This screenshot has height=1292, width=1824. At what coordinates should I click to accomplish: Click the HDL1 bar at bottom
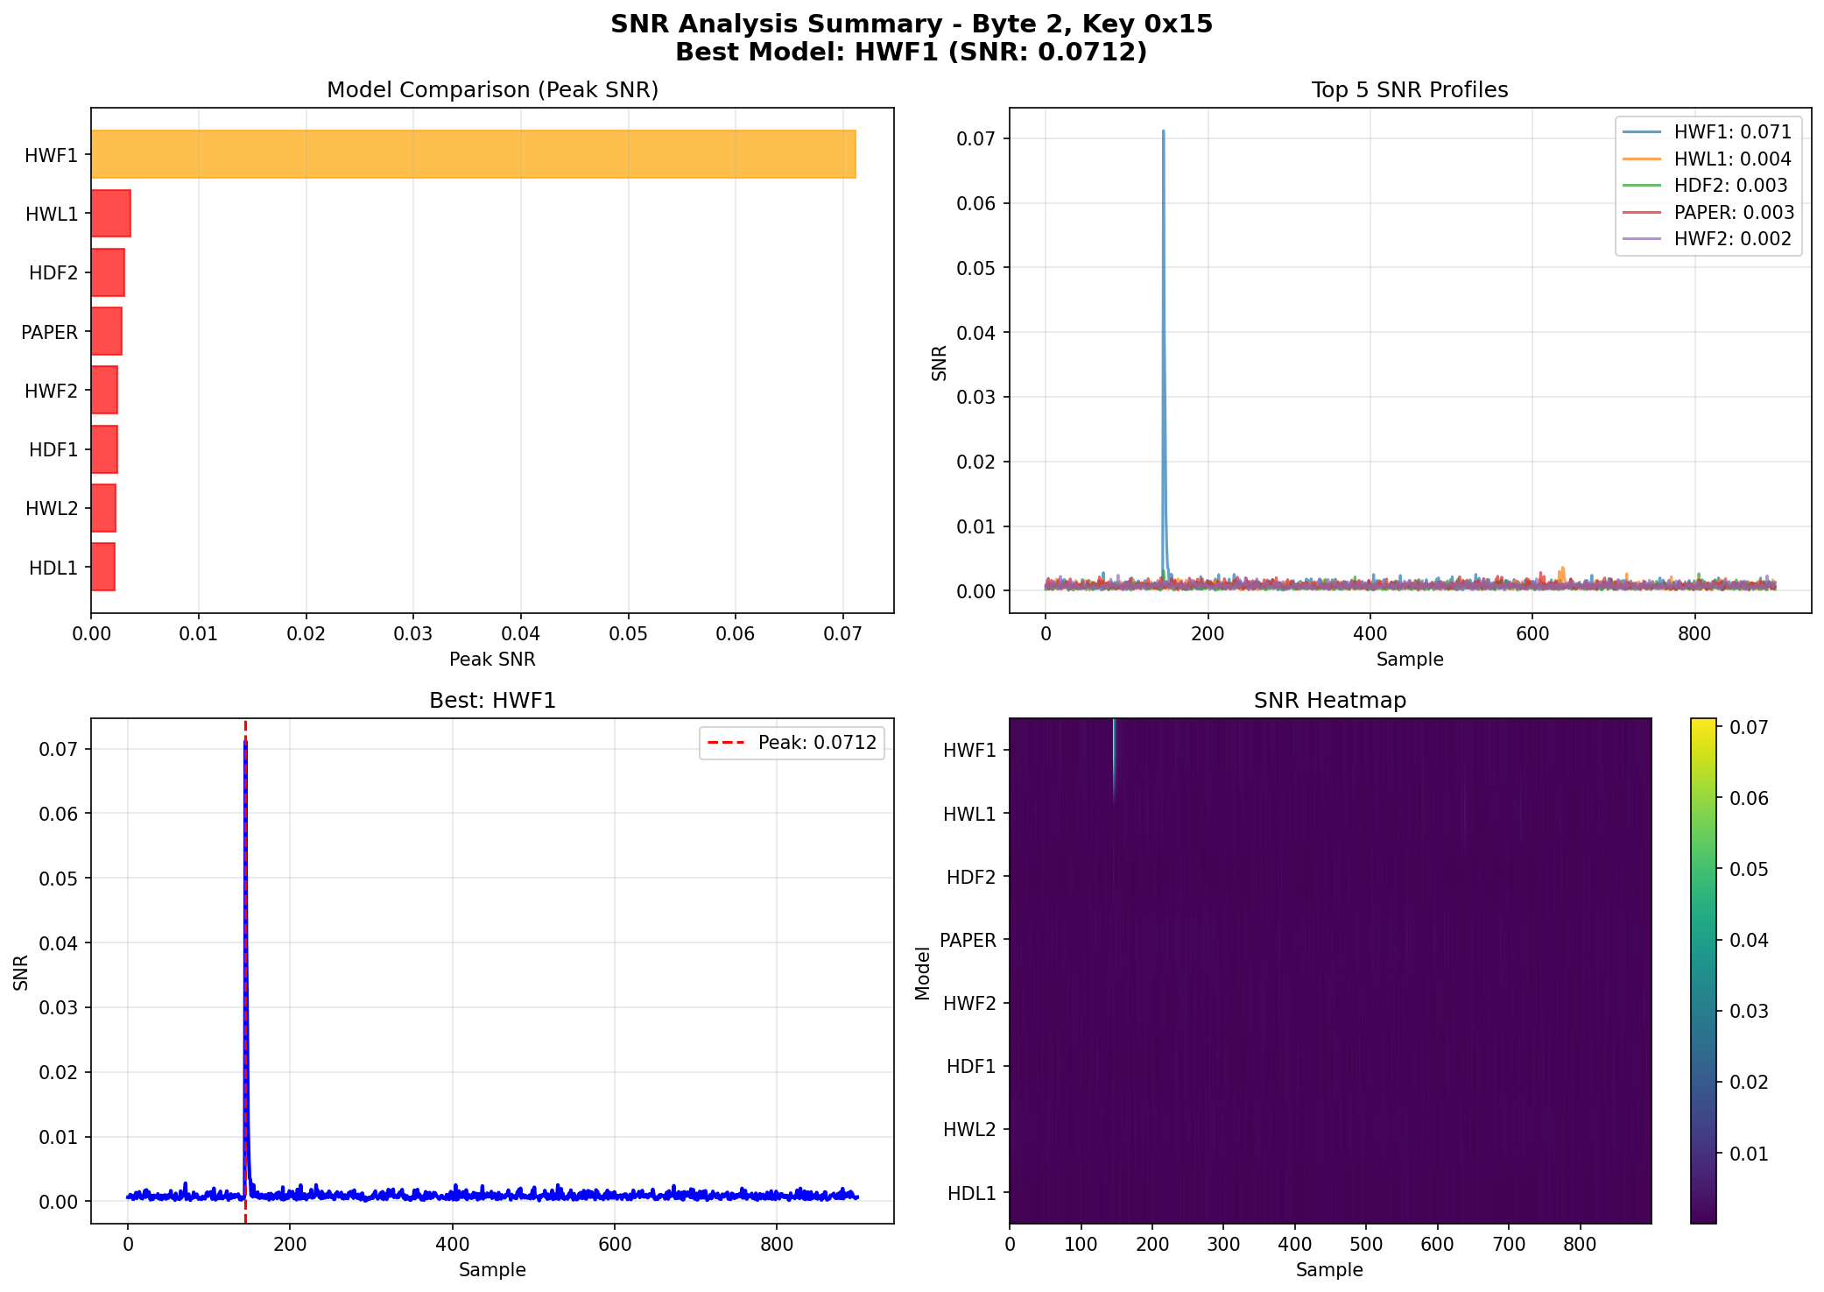(103, 567)
